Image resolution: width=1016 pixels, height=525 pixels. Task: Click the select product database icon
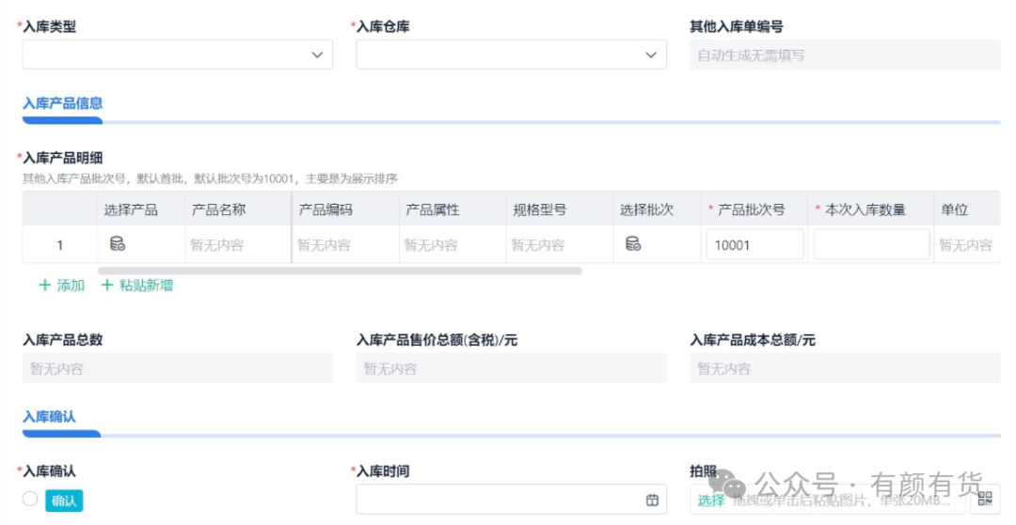118,244
